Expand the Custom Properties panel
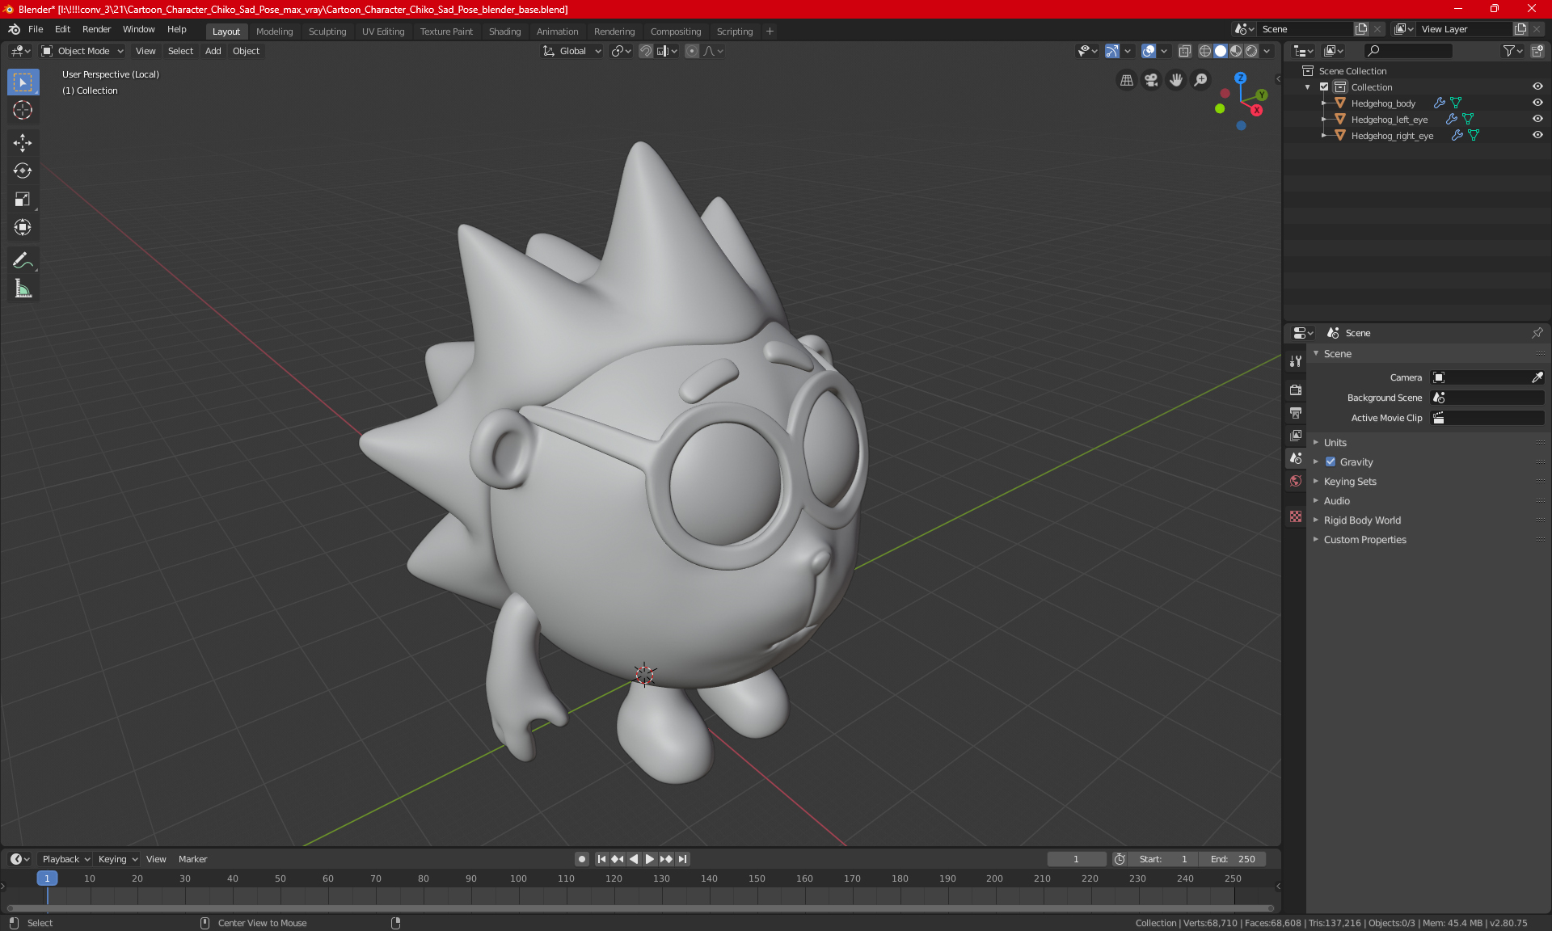Screen dimensions: 1552x931 pyautogui.click(x=1364, y=540)
